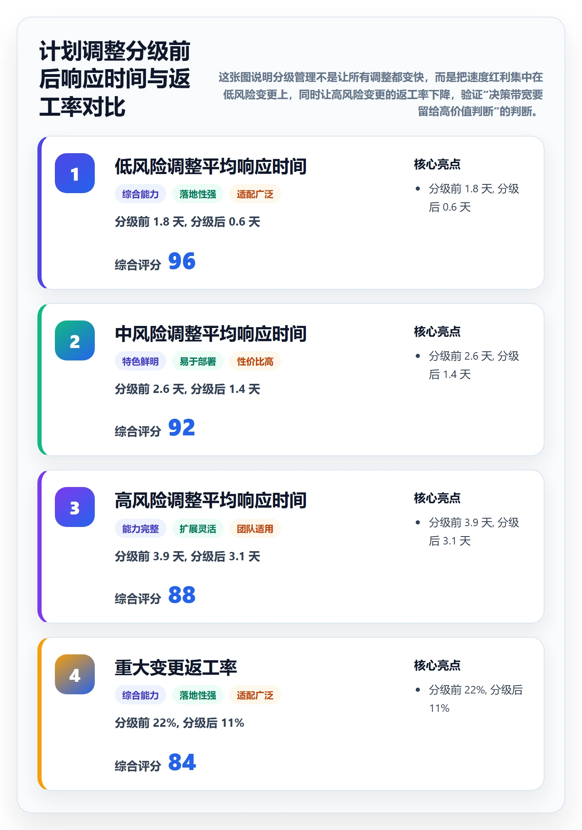Click the number 2 rank badge

point(75,340)
